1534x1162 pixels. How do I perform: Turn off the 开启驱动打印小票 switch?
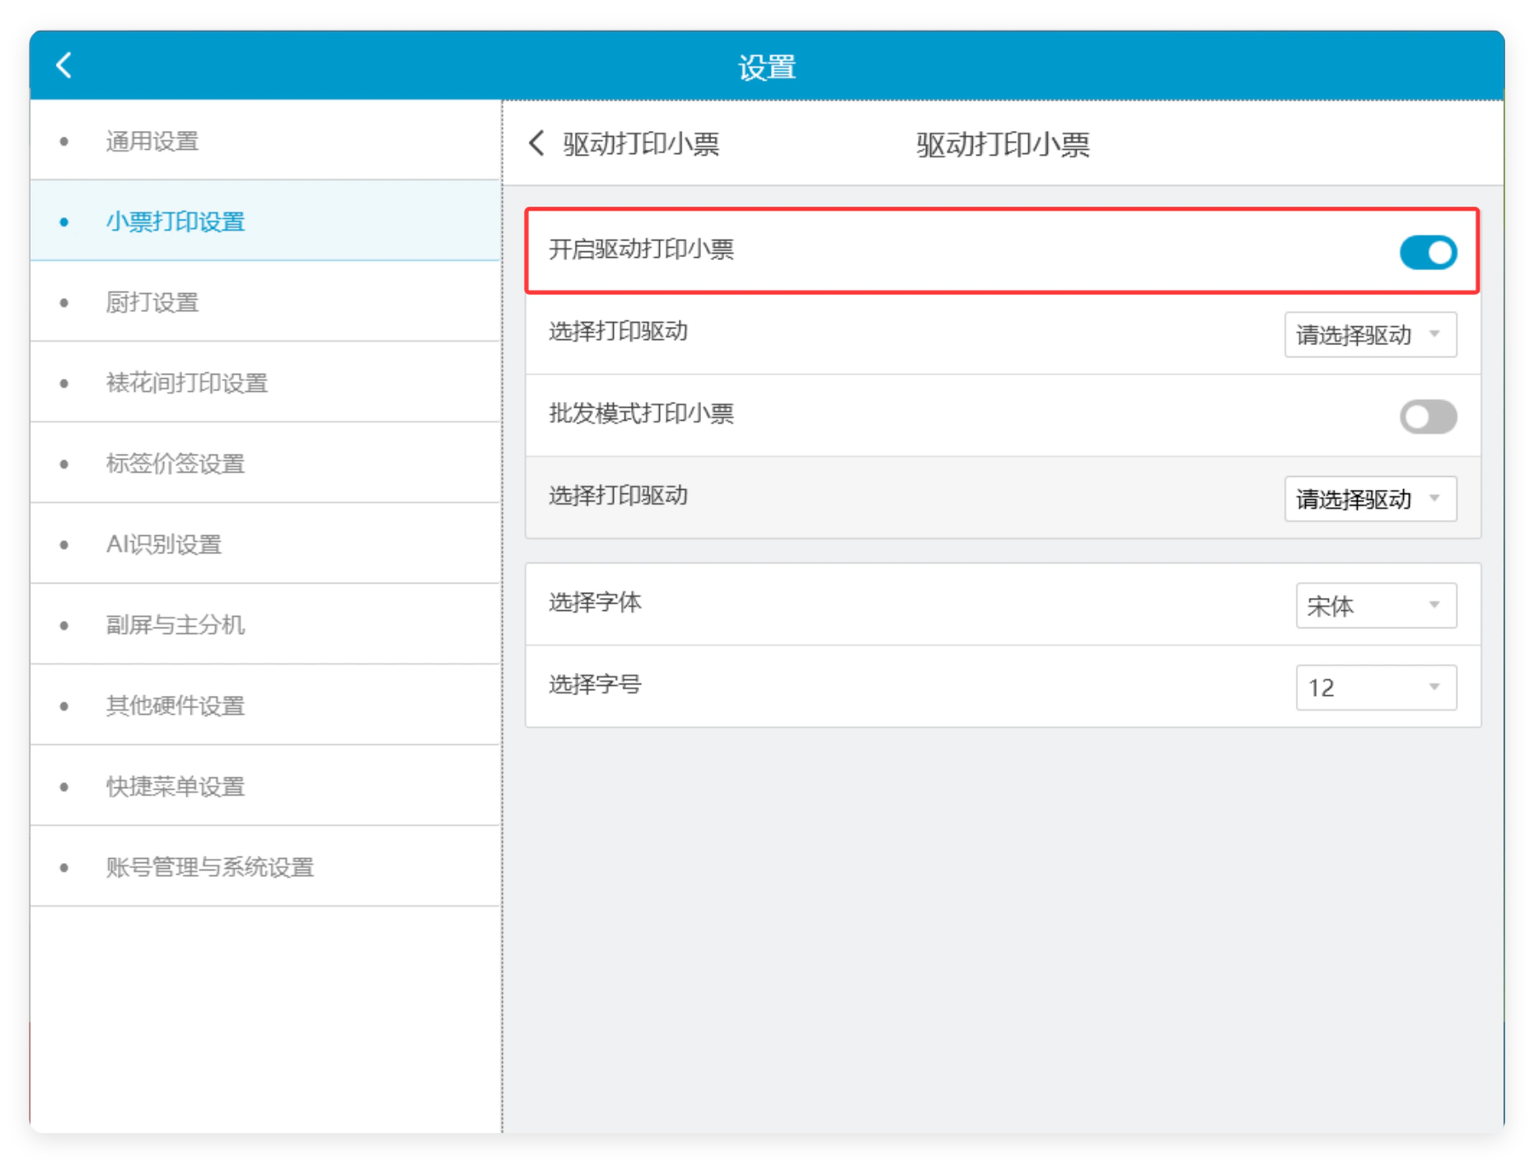point(1428,252)
